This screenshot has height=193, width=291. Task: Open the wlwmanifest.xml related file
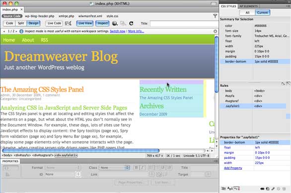[90, 16]
